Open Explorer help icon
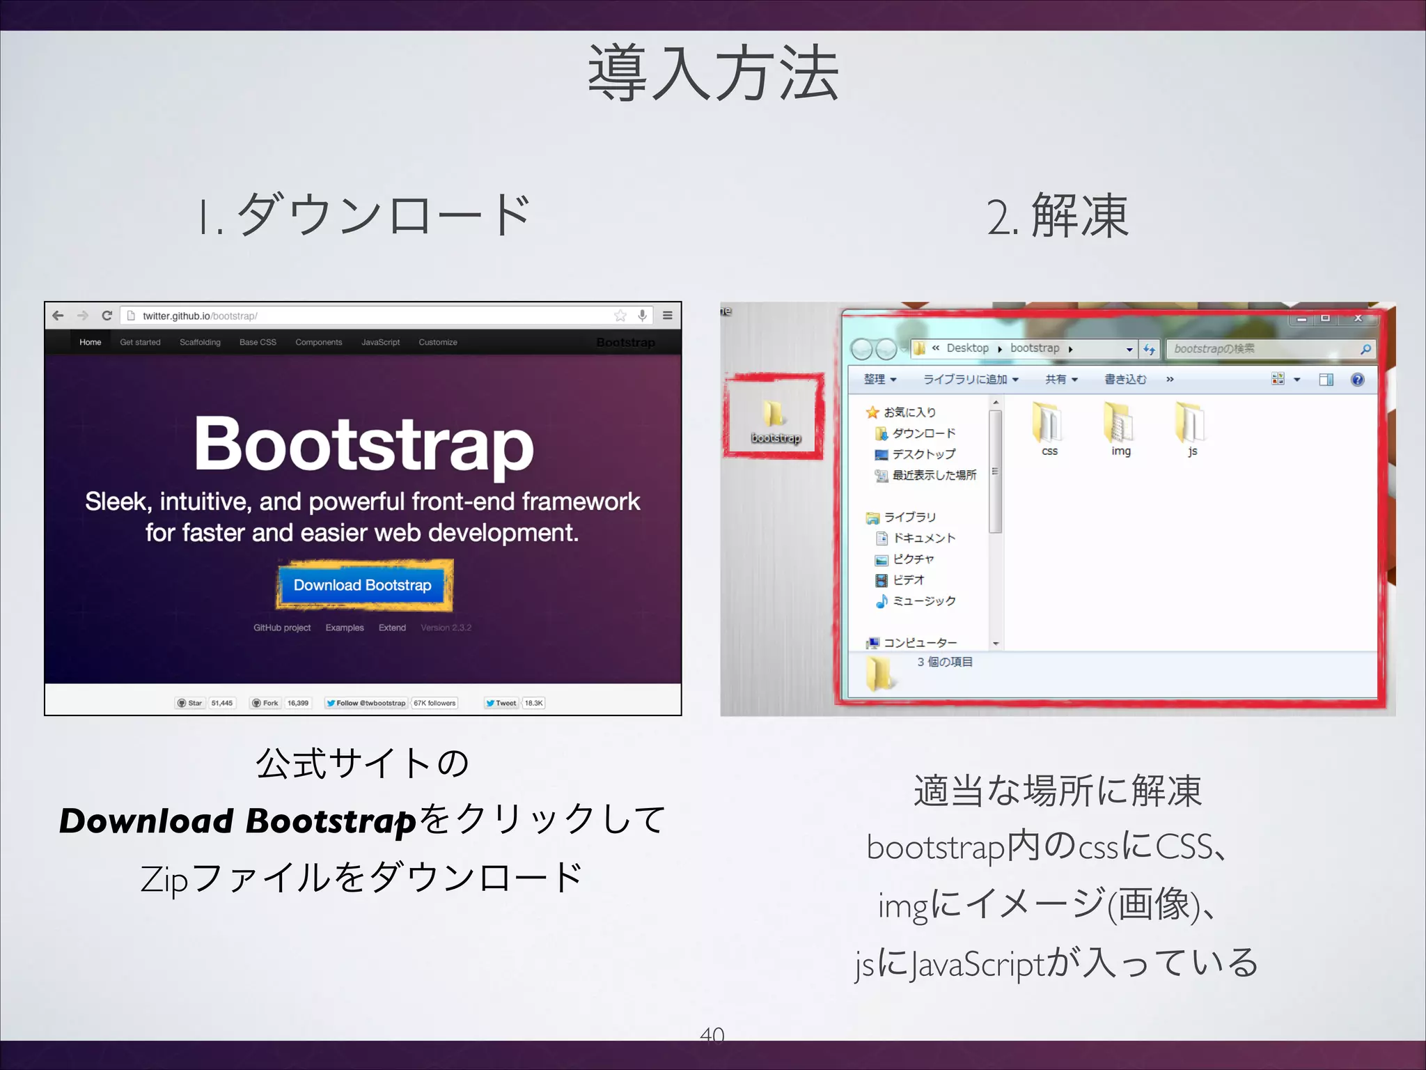This screenshot has height=1070, width=1426. click(x=1357, y=380)
